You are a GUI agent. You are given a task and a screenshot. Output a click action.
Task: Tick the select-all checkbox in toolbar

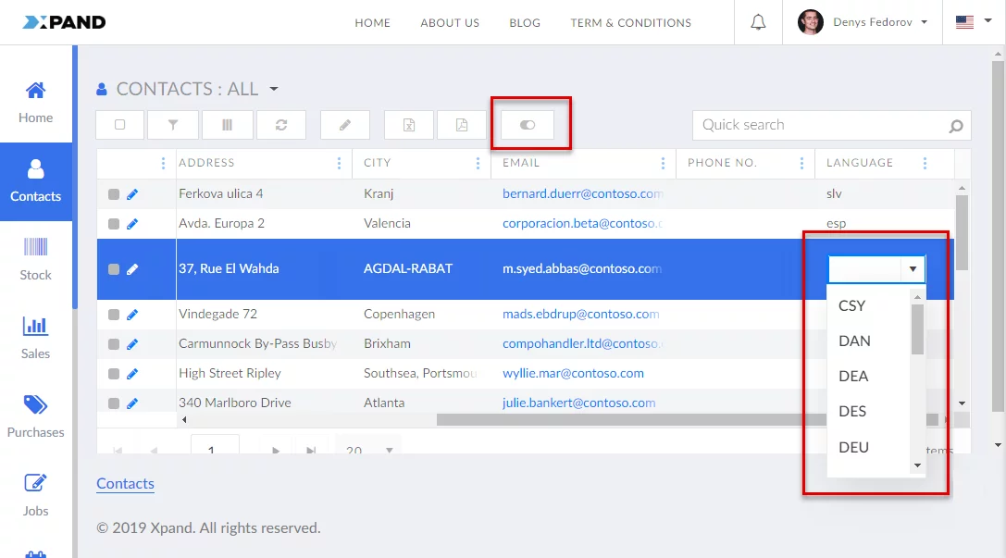tap(120, 125)
